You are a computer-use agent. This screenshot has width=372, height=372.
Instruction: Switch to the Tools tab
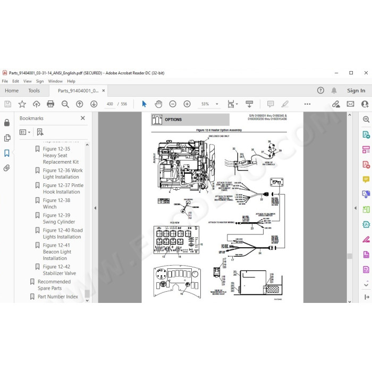[x=34, y=91]
